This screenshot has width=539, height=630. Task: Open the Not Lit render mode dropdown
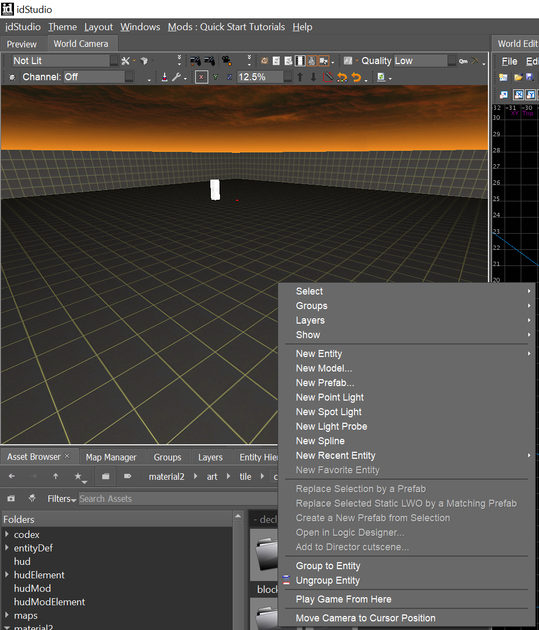66,61
